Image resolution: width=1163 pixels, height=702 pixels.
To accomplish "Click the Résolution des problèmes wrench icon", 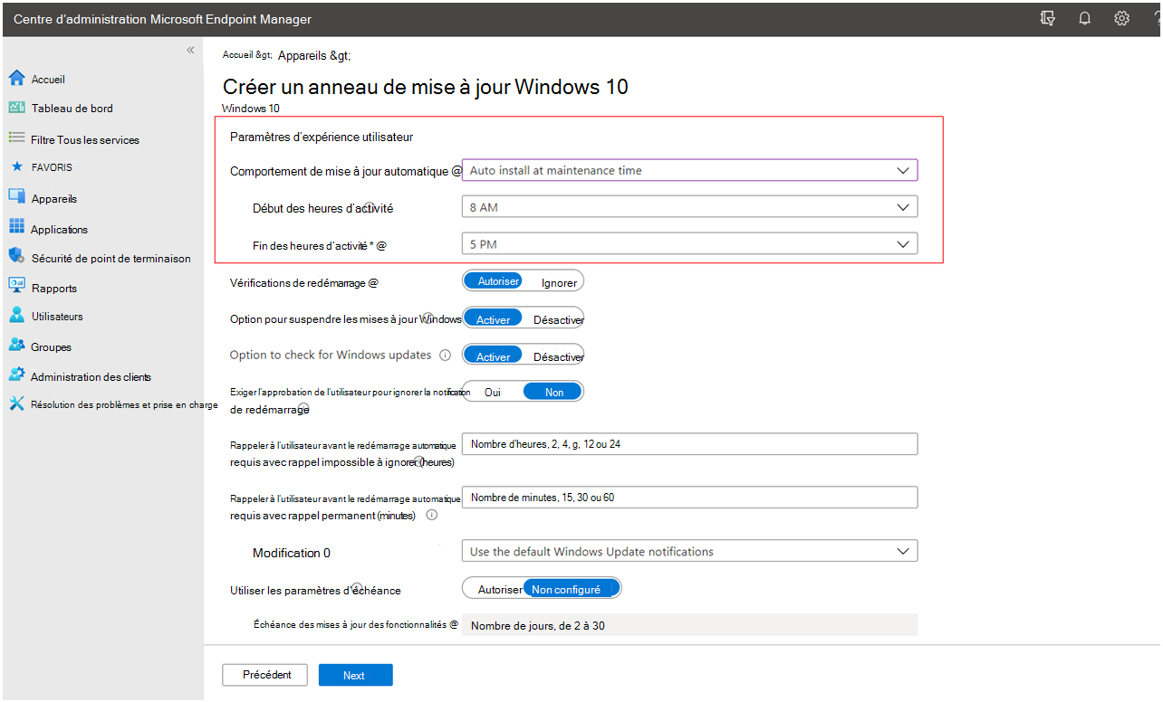I will [x=16, y=403].
